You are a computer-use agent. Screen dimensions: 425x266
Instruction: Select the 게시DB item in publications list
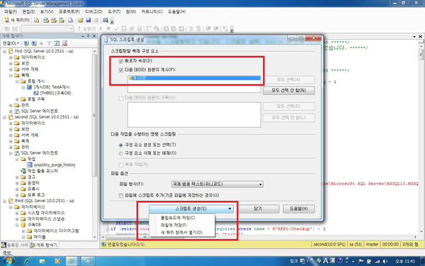point(194,78)
